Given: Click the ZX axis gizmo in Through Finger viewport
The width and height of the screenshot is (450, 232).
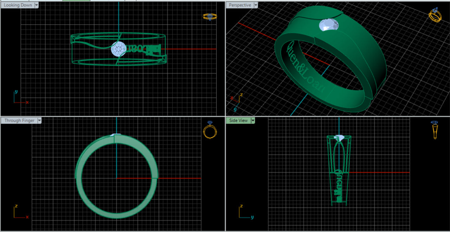Looking at the screenshot, I should 20,212.
